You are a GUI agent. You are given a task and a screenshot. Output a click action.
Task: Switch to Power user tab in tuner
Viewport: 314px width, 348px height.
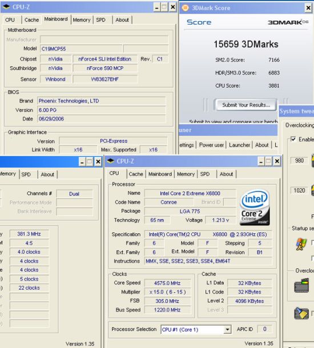point(211,145)
